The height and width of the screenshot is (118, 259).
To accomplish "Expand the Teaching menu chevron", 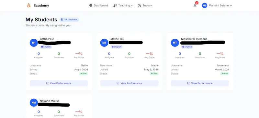I will point(132,5).
